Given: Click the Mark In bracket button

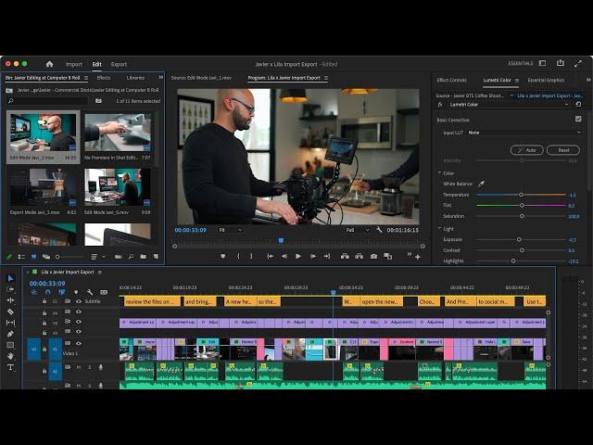Looking at the screenshot, I should (238, 256).
